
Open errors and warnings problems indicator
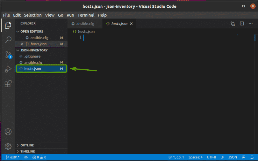click(39, 157)
